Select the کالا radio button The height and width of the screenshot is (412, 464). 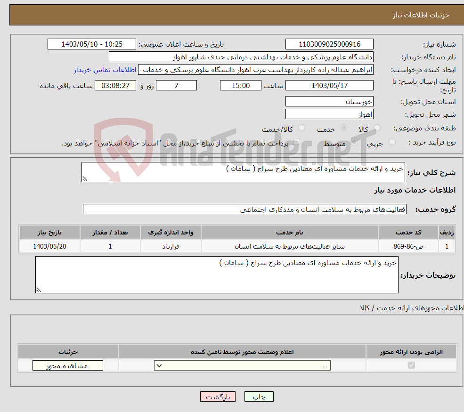377,128
